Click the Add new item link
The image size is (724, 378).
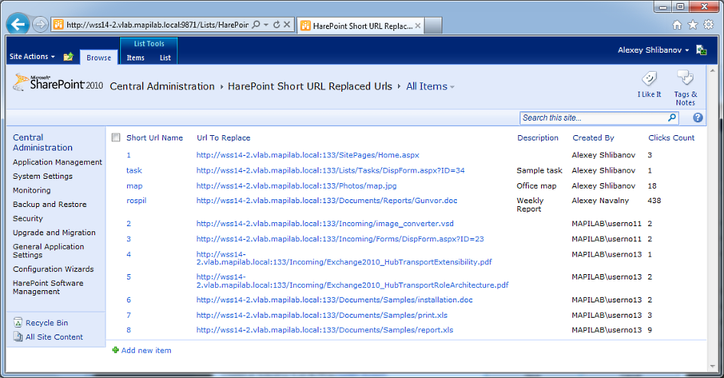(146, 351)
